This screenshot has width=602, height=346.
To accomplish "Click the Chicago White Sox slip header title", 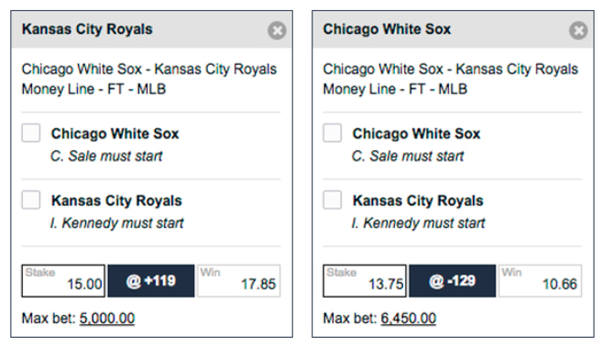I will point(387,29).
